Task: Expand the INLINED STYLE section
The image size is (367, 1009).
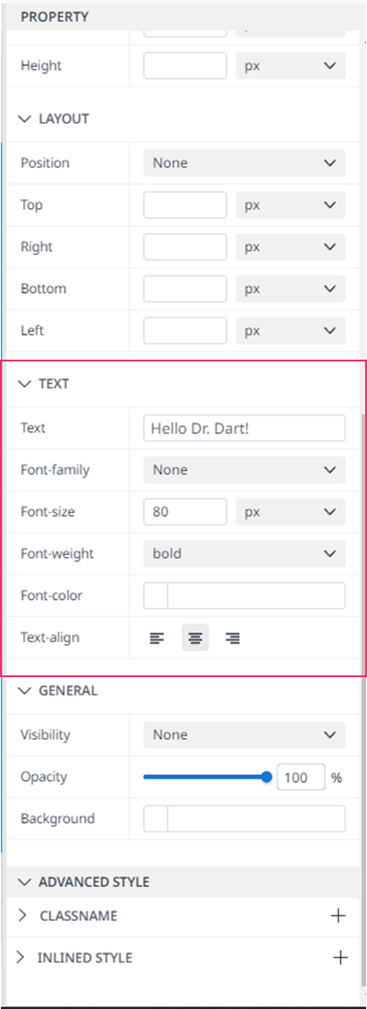Action: [x=21, y=958]
